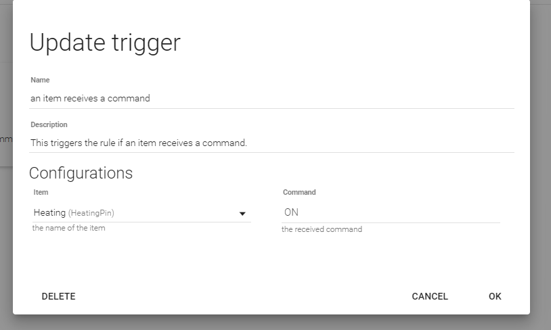Viewport: 551px width, 330px height.
Task: Click the "Command" configuration label
Action: click(299, 192)
